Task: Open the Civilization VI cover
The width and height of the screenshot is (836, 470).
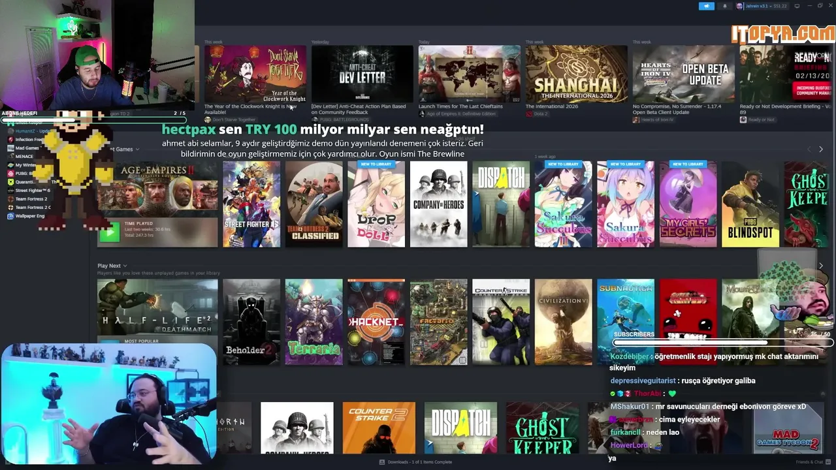Action: click(x=563, y=322)
